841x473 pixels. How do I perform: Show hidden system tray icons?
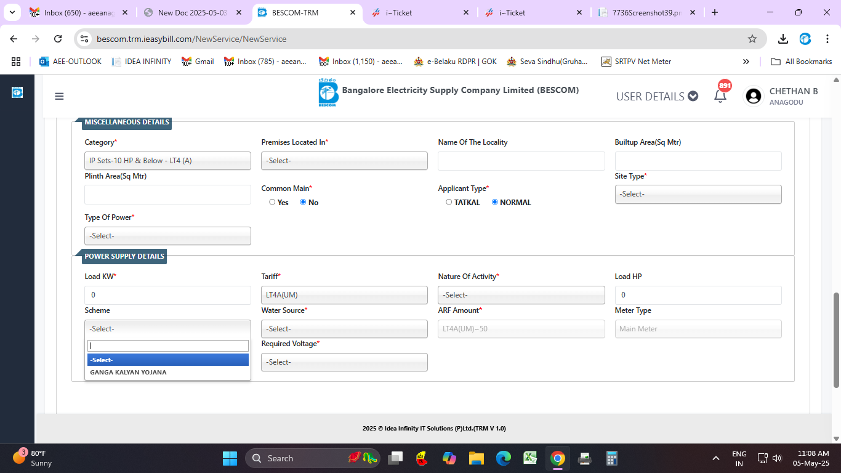tap(715, 458)
